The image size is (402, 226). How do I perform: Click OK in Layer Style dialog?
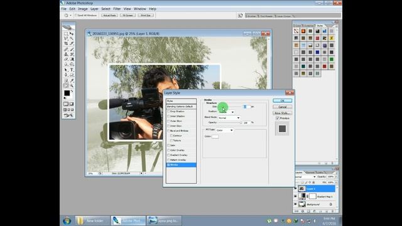click(282, 100)
